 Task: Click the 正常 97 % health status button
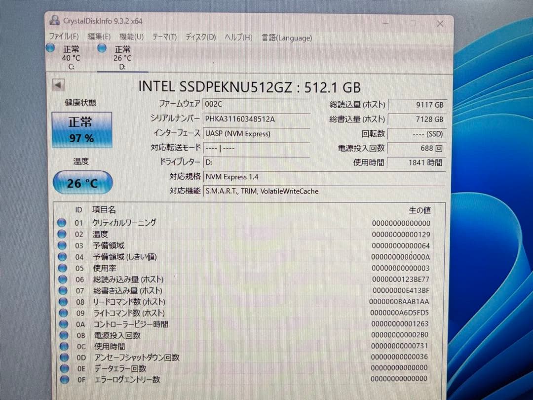[x=81, y=130]
